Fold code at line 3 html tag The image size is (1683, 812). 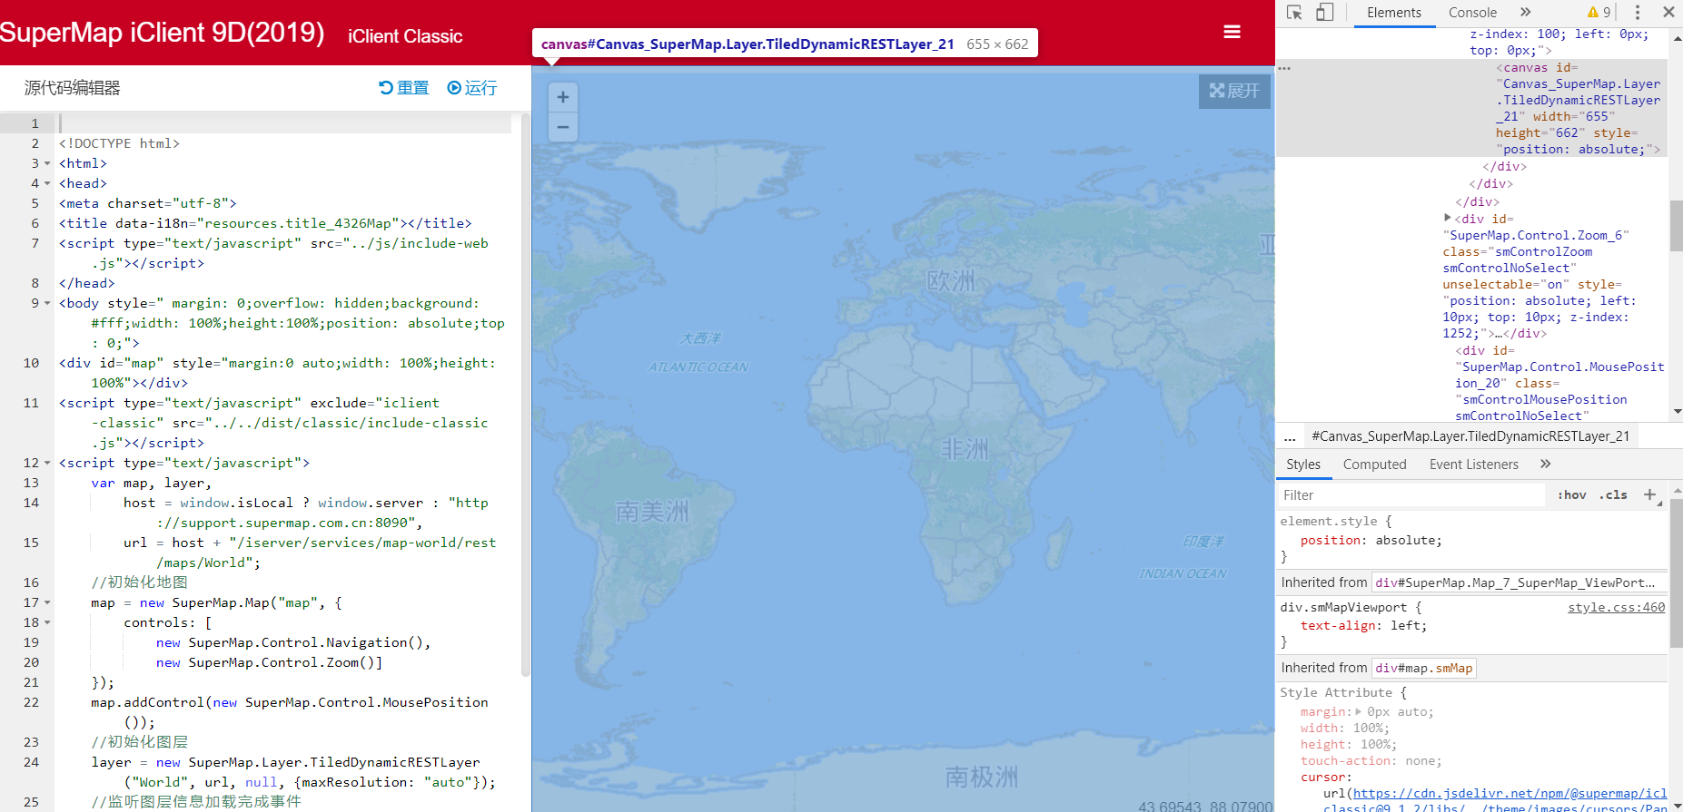click(47, 164)
